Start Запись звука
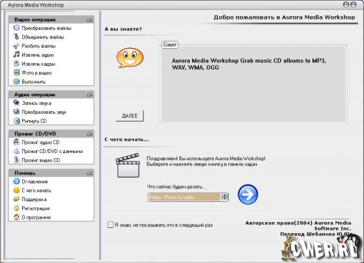This screenshot has width=364, height=263. [36, 103]
